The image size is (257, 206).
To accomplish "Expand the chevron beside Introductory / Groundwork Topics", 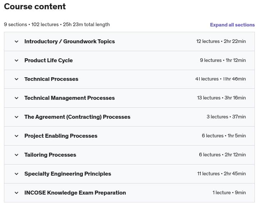I will point(16,41).
